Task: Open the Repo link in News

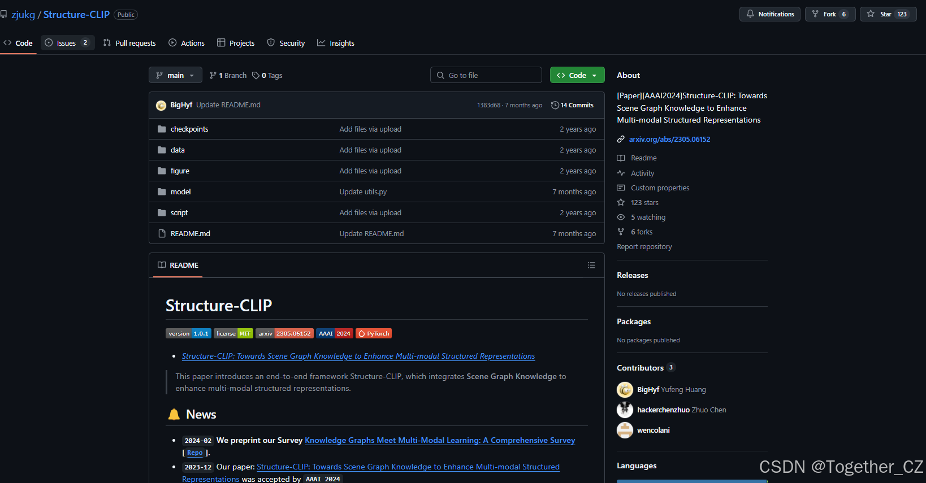Action: (x=194, y=452)
